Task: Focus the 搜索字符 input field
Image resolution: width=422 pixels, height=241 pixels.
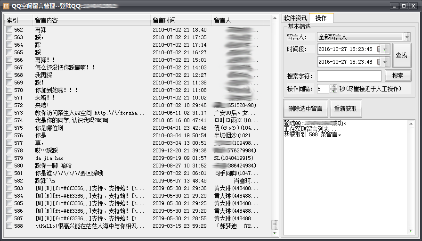Action: 349,76
